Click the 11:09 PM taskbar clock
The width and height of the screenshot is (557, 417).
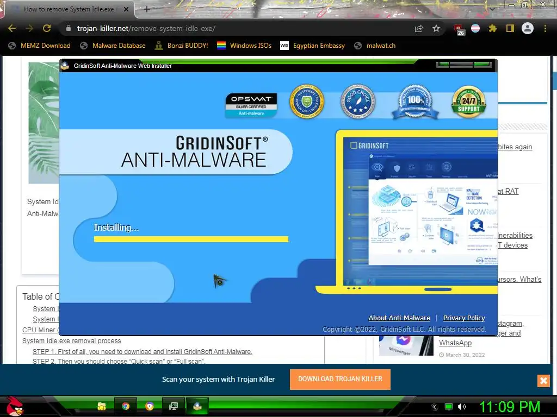(510, 407)
